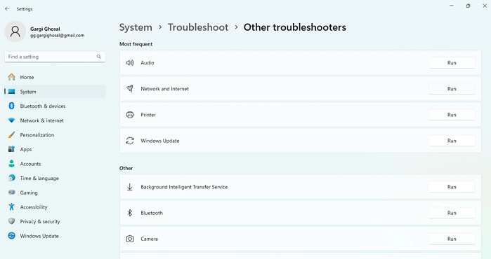Click the Audio speaker icon
The image size is (491, 259).
click(x=130, y=63)
